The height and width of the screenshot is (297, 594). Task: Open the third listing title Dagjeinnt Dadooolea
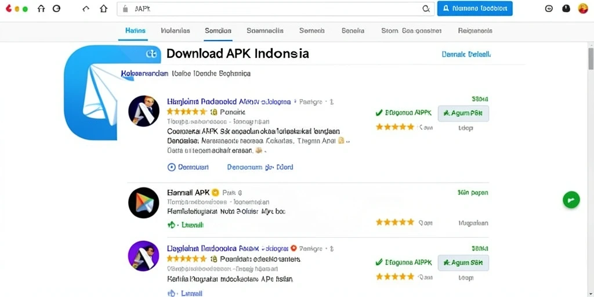coord(227,248)
